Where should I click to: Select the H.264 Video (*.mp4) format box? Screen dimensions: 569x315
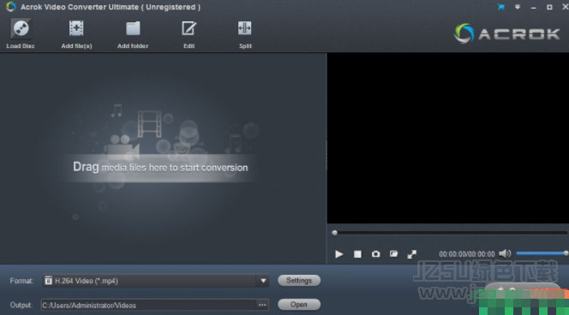point(155,281)
